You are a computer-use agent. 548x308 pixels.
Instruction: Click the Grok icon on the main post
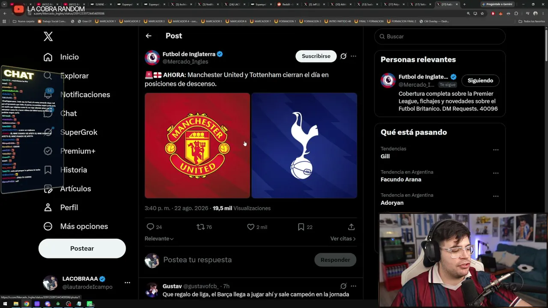point(343,56)
